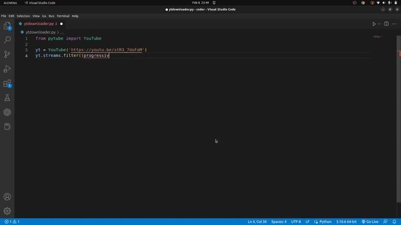
Task: Click the minimap preview
Action: click(378, 37)
